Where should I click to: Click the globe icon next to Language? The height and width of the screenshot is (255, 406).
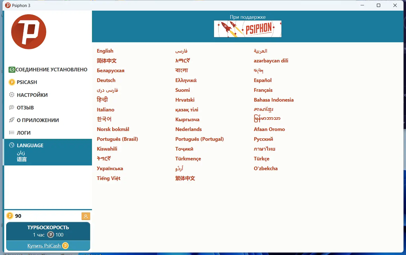click(12, 145)
